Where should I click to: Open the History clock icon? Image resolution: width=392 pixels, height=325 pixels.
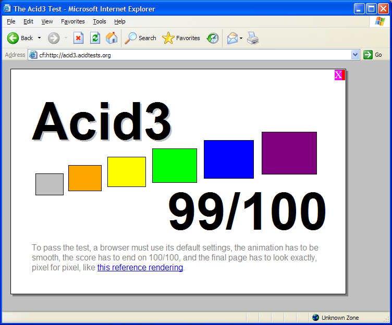pyautogui.click(x=213, y=38)
